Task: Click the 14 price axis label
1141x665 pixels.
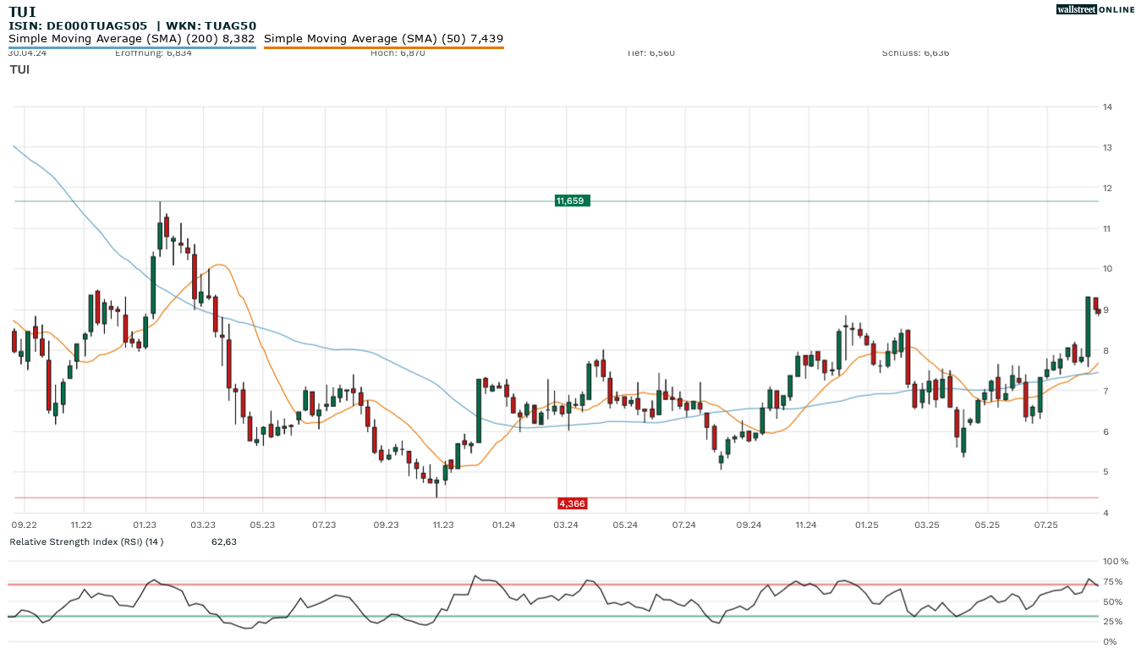Action: [1106, 107]
